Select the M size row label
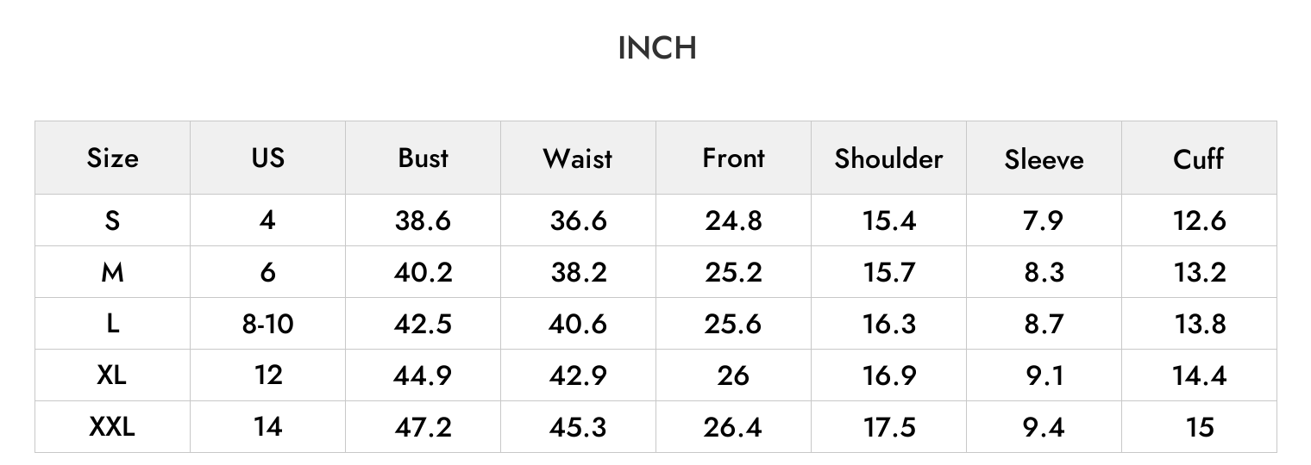This screenshot has height=465, width=1311. (x=112, y=272)
